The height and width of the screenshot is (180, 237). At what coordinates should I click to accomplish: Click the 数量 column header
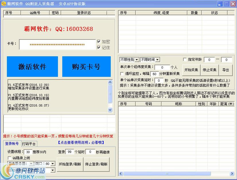pyautogui.click(x=194, y=13)
